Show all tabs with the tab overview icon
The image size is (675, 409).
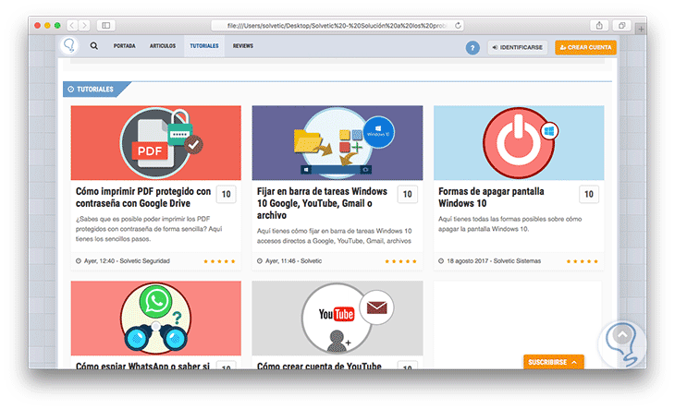click(622, 25)
